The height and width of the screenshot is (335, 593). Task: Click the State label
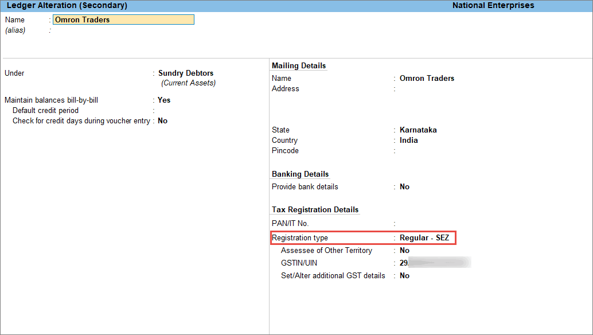(280, 130)
